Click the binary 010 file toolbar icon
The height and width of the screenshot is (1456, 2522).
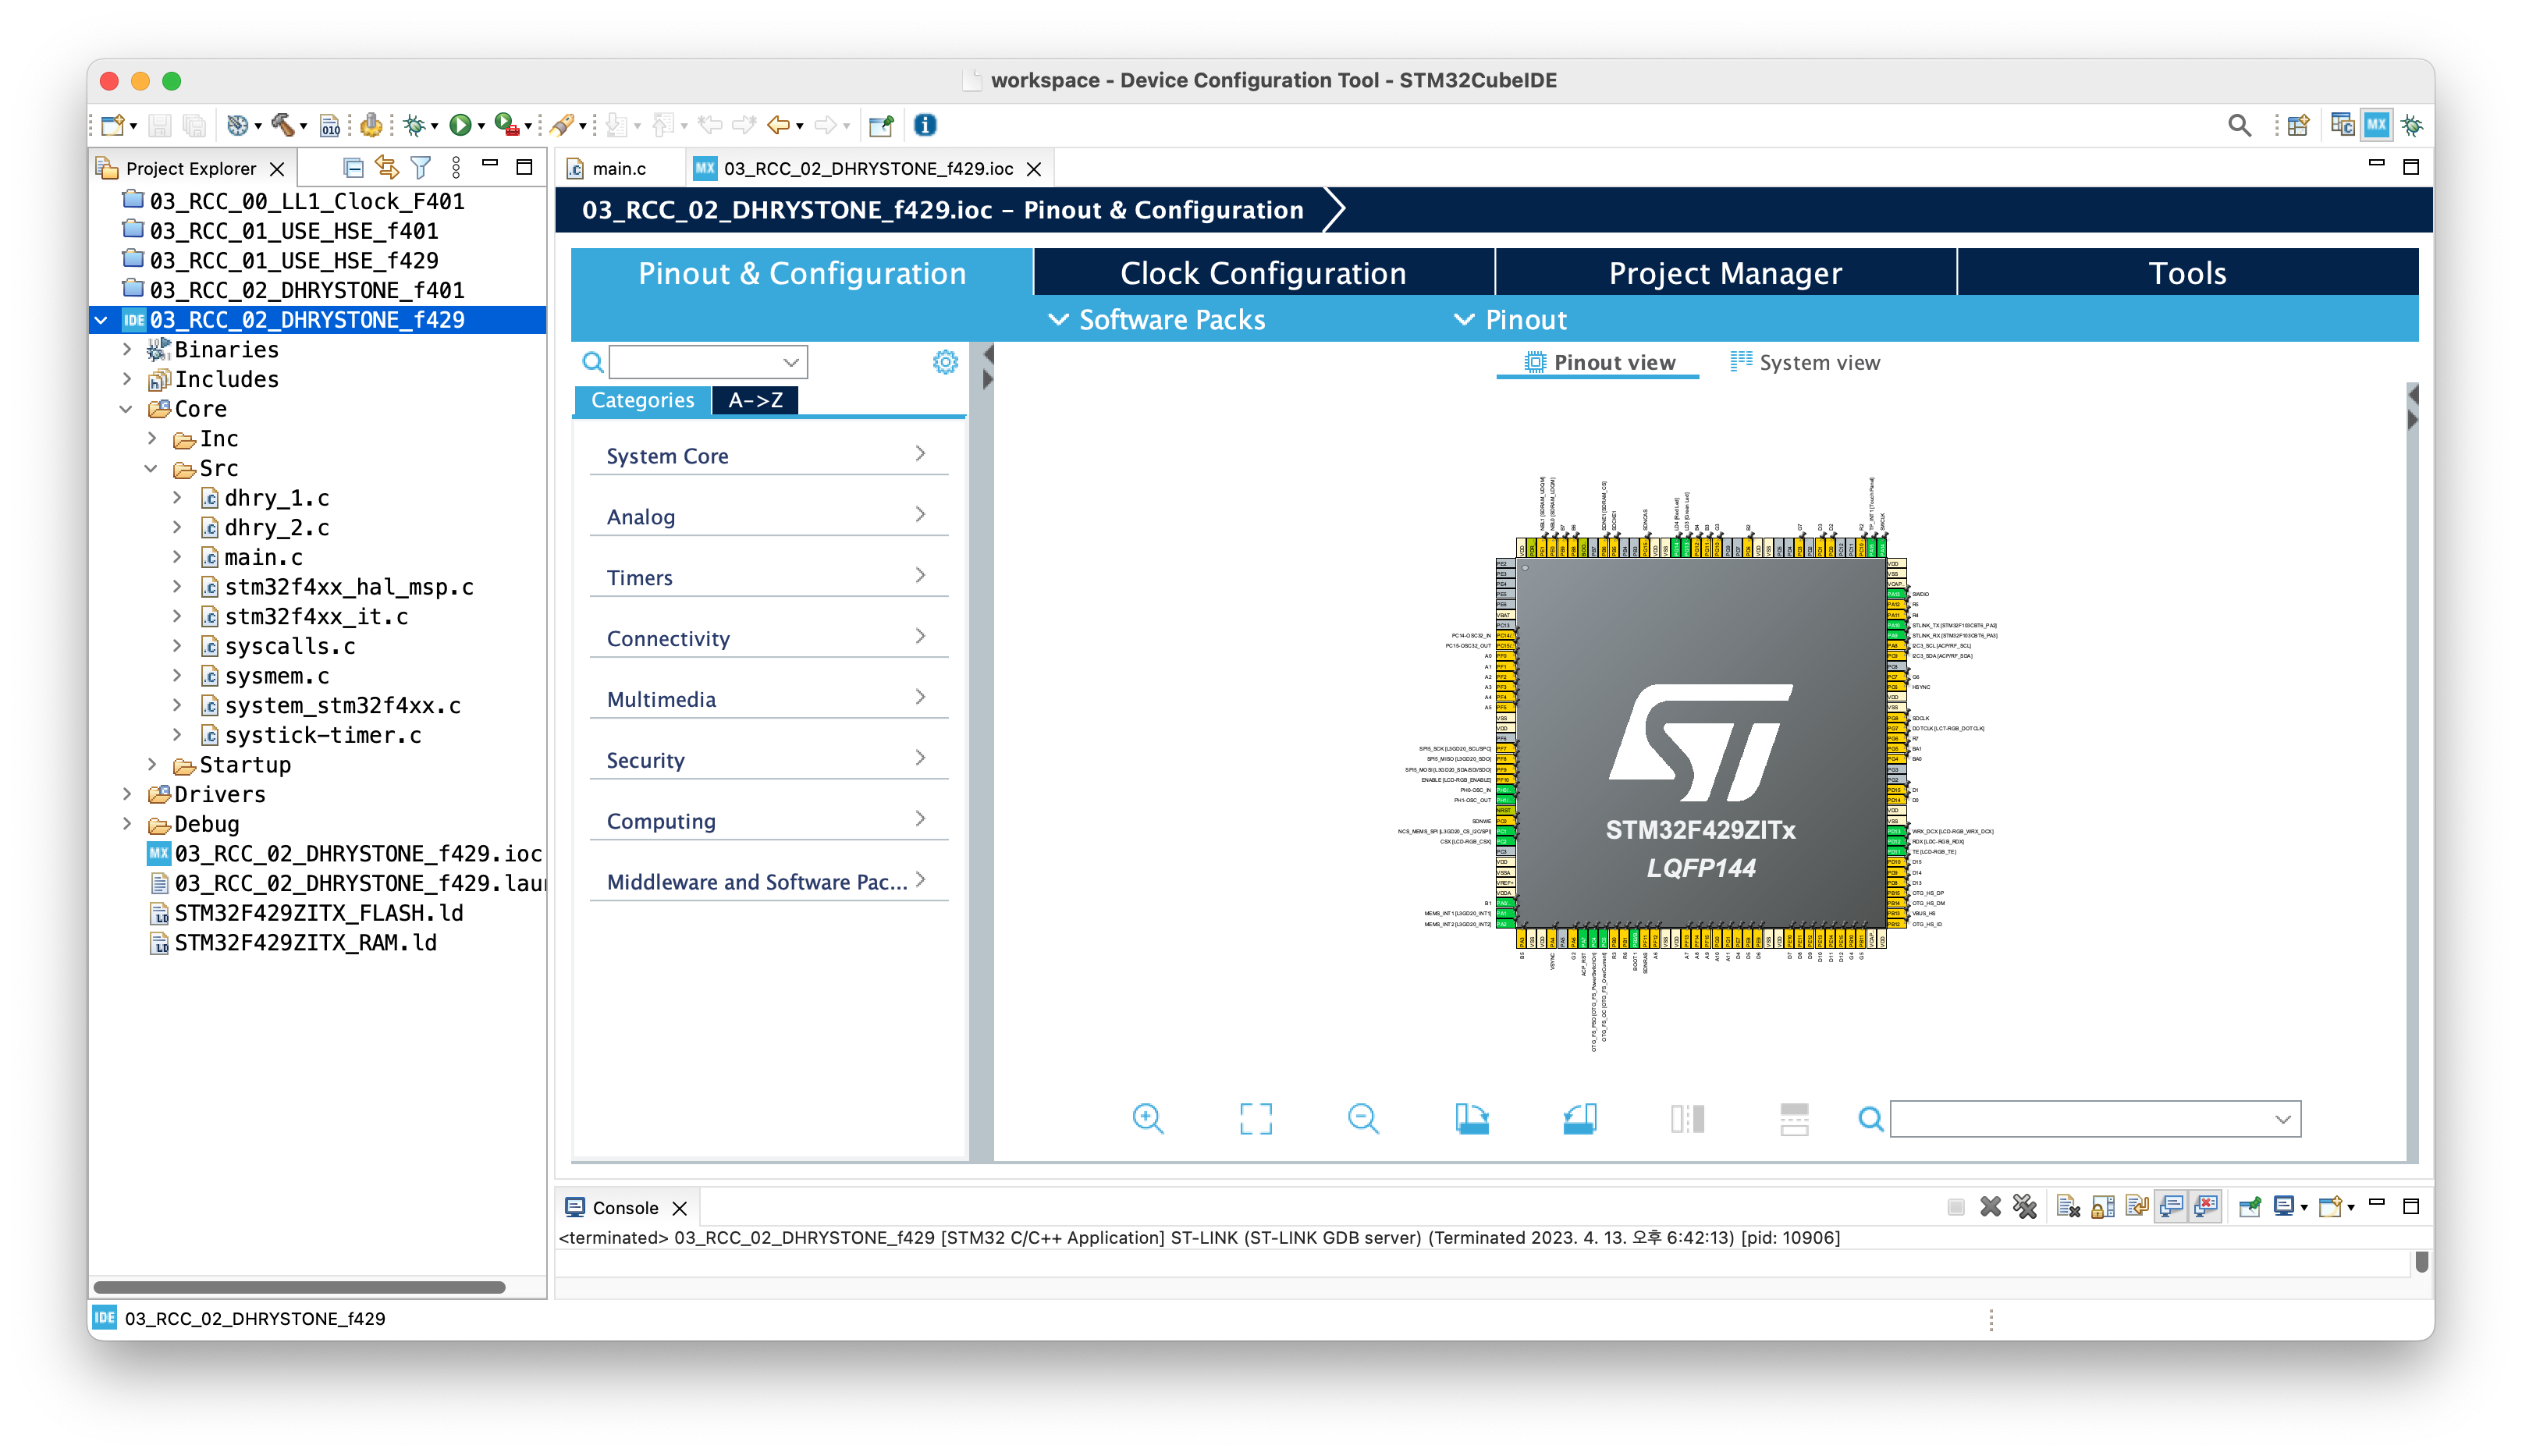click(x=330, y=125)
